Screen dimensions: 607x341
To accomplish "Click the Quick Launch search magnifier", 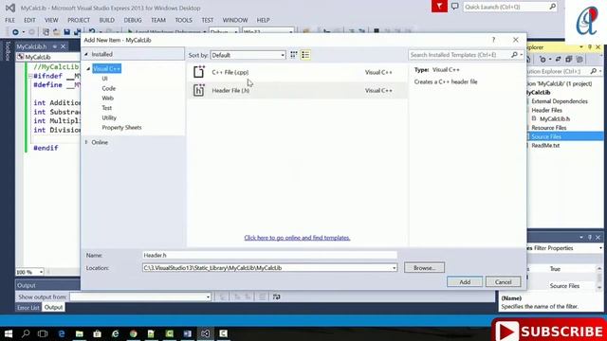I will (552, 7).
